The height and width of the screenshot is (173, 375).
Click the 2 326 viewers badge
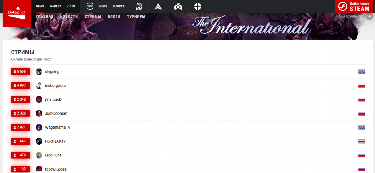(21, 113)
